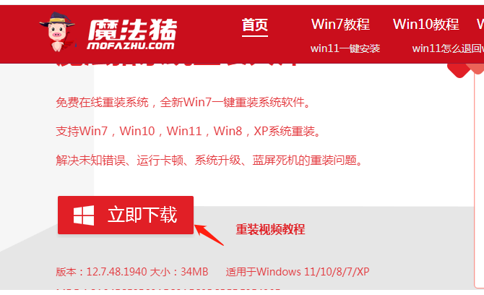
Task: Click the red arrow pointing at download button
Action: [209, 235]
